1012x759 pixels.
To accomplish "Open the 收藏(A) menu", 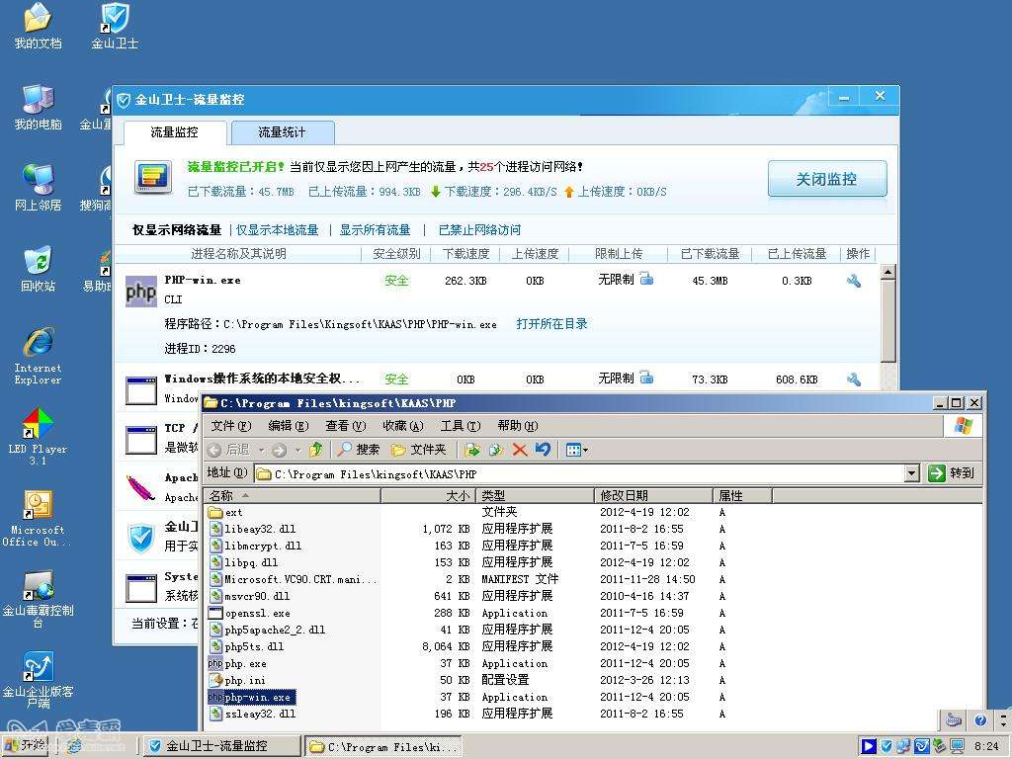I will click(403, 426).
